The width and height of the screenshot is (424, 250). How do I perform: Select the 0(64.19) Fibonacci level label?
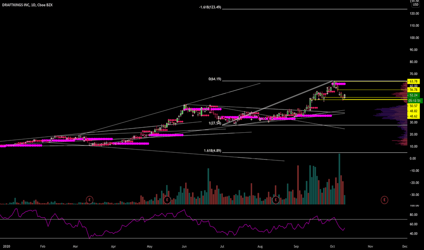pos(215,79)
